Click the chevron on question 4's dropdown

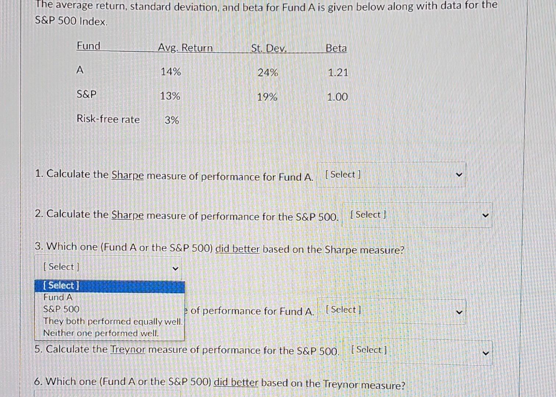(459, 311)
